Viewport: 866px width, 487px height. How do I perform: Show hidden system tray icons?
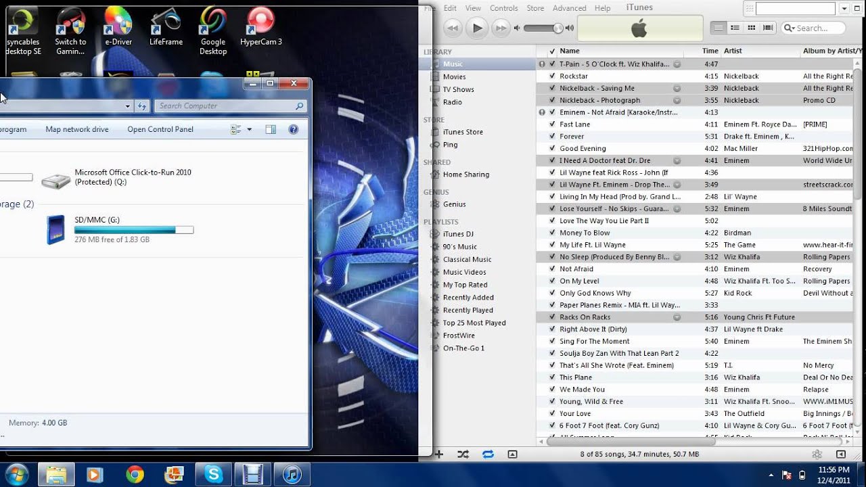pyautogui.click(x=771, y=475)
